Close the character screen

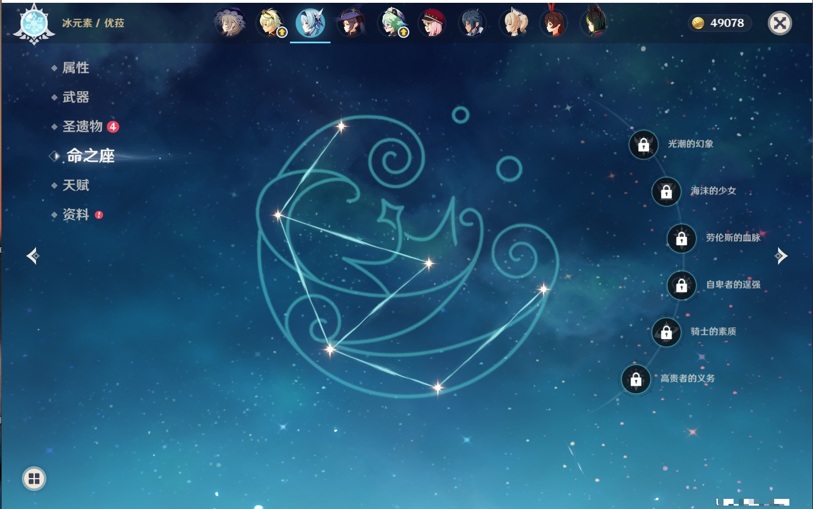coord(780,23)
